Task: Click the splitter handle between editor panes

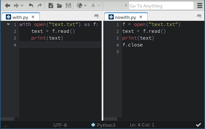Action: pyautogui.click(x=102, y=66)
